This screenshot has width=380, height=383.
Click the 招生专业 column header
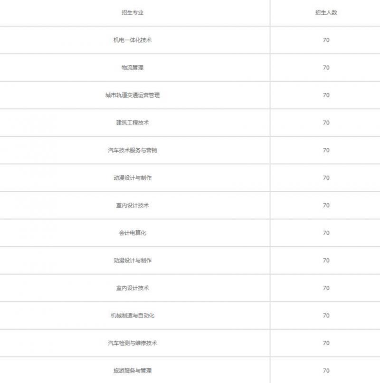[x=133, y=13]
